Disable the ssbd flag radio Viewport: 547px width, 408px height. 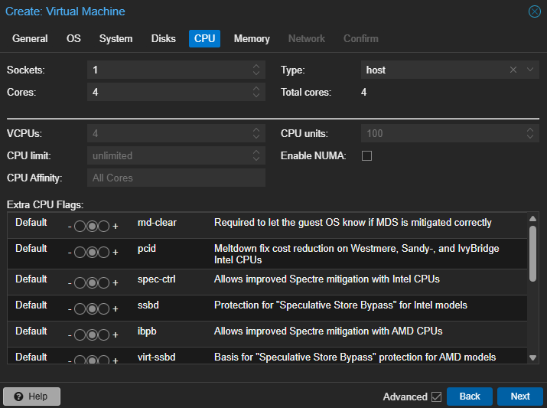click(x=80, y=309)
